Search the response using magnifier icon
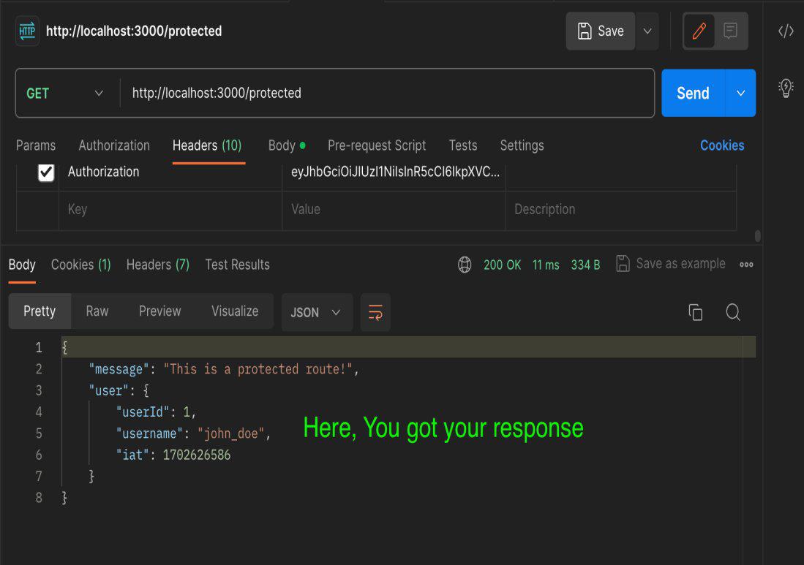Screen dimensions: 804x565 [x=733, y=313]
